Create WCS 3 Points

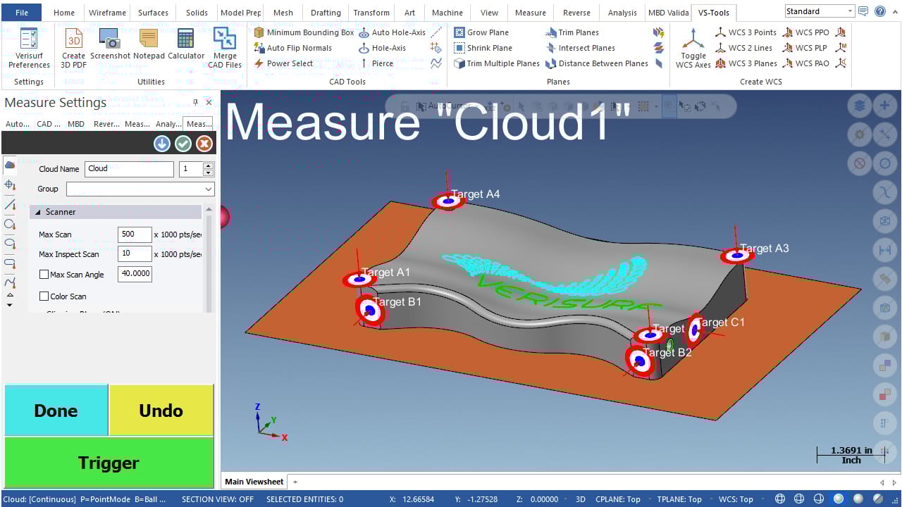(x=746, y=32)
